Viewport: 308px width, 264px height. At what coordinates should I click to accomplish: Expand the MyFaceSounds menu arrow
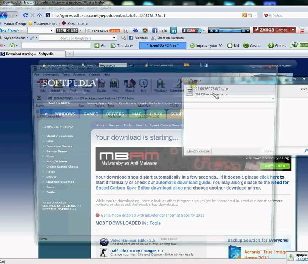click(x=27, y=38)
